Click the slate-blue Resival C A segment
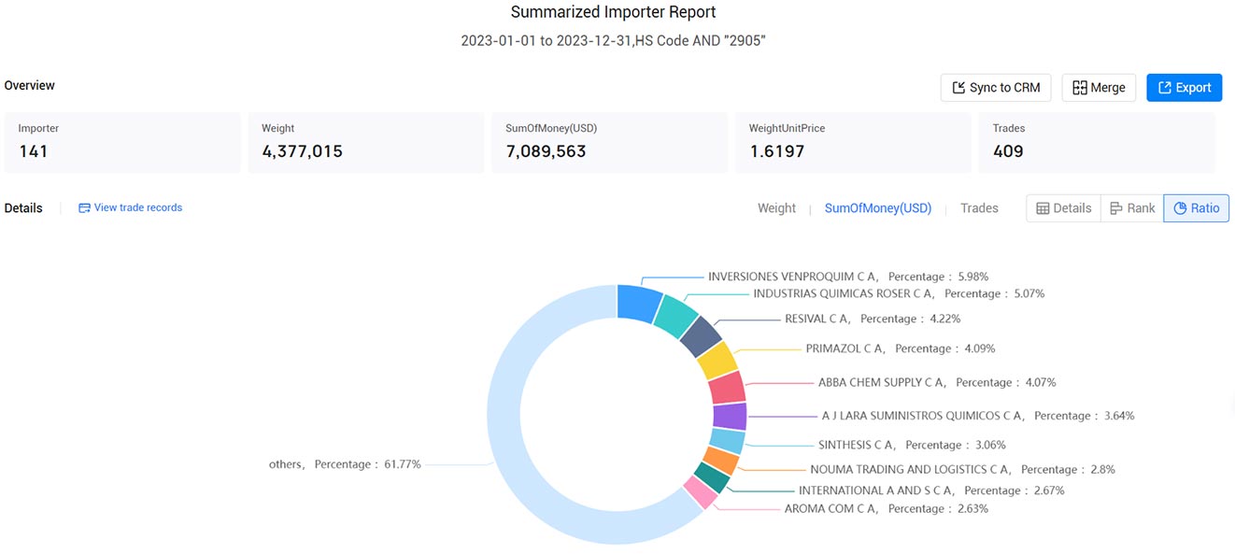Image resolution: width=1235 pixels, height=554 pixels. click(x=700, y=337)
